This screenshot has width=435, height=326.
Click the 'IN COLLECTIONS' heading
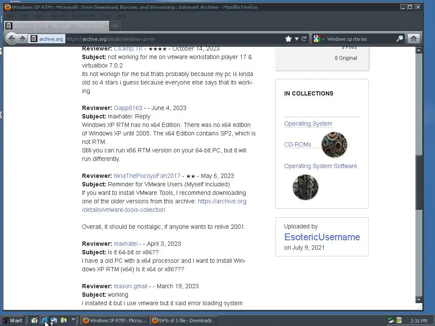[x=308, y=93]
